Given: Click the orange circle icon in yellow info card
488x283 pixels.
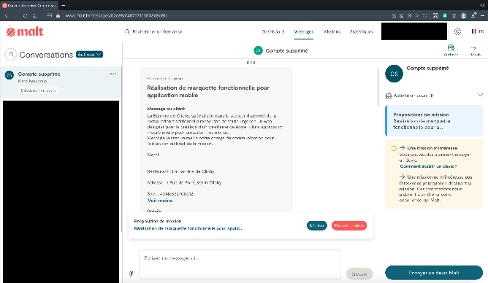Looking at the screenshot, I should 394,148.
